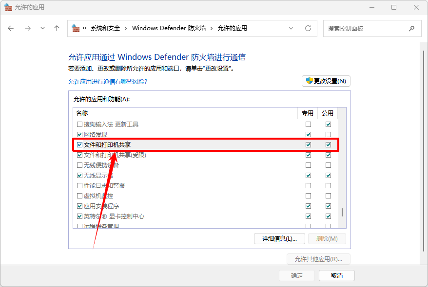Uncheck the 文件和打印机共享 checkbox
This screenshot has height=287, width=428.
(80, 145)
